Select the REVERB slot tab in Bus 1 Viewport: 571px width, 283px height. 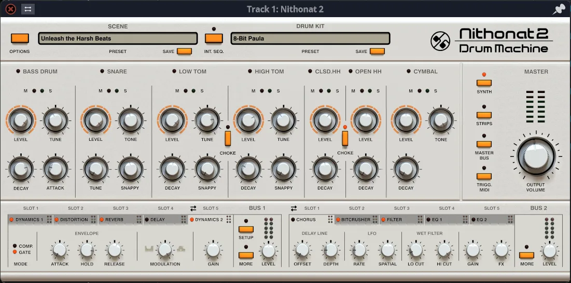tap(115, 220)
